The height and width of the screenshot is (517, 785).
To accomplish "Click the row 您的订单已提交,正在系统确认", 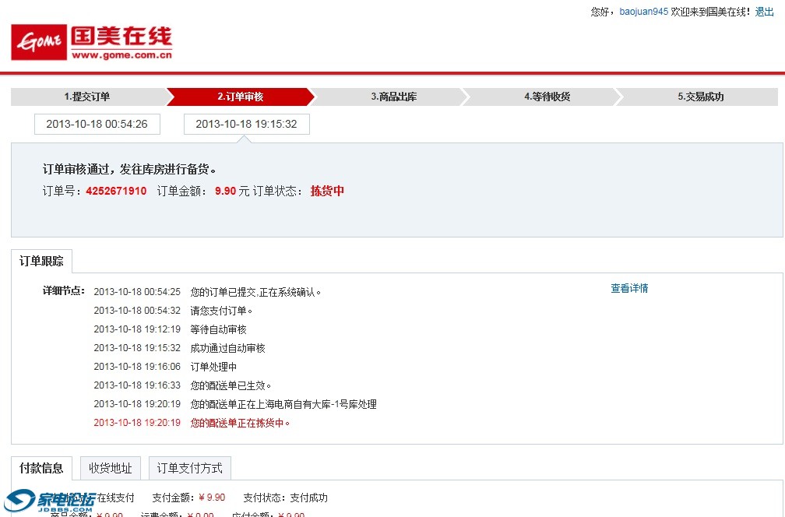I will click(207, 292).
